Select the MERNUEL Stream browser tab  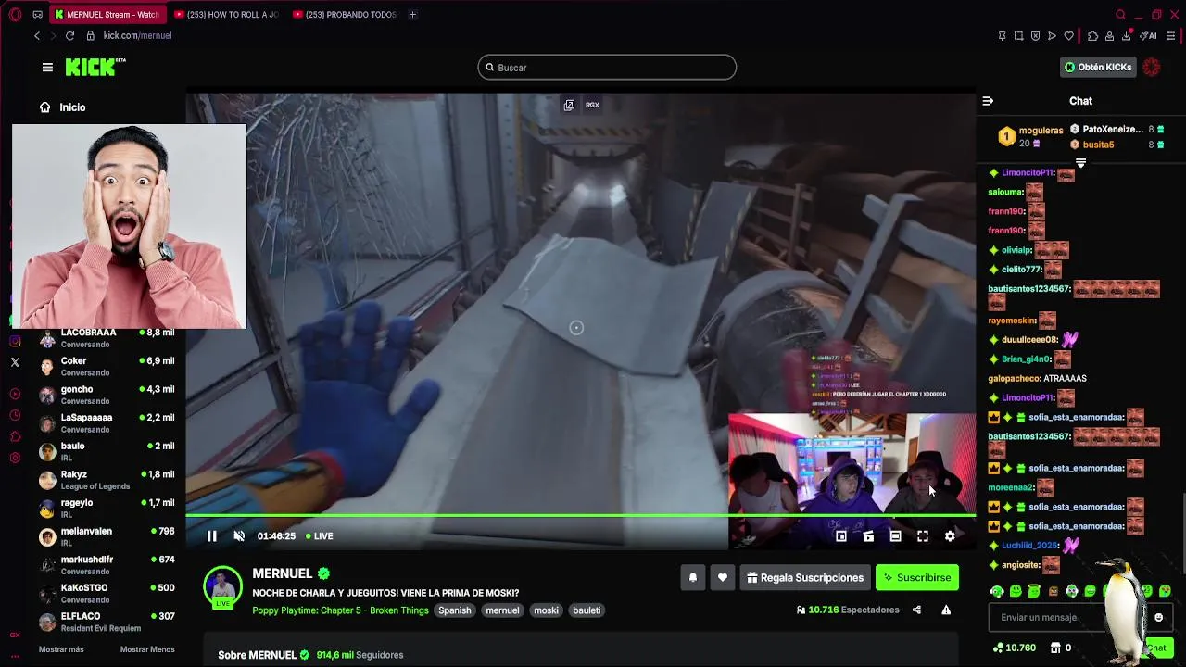pos(107,14)
